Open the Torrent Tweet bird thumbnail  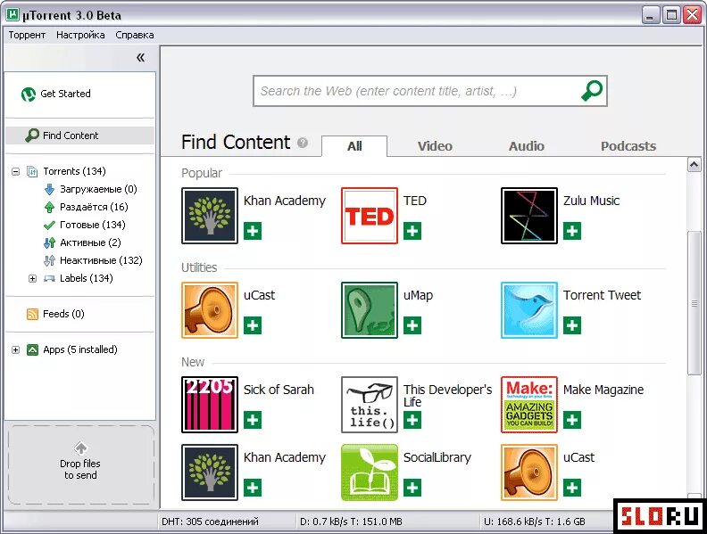click(528, 310)
